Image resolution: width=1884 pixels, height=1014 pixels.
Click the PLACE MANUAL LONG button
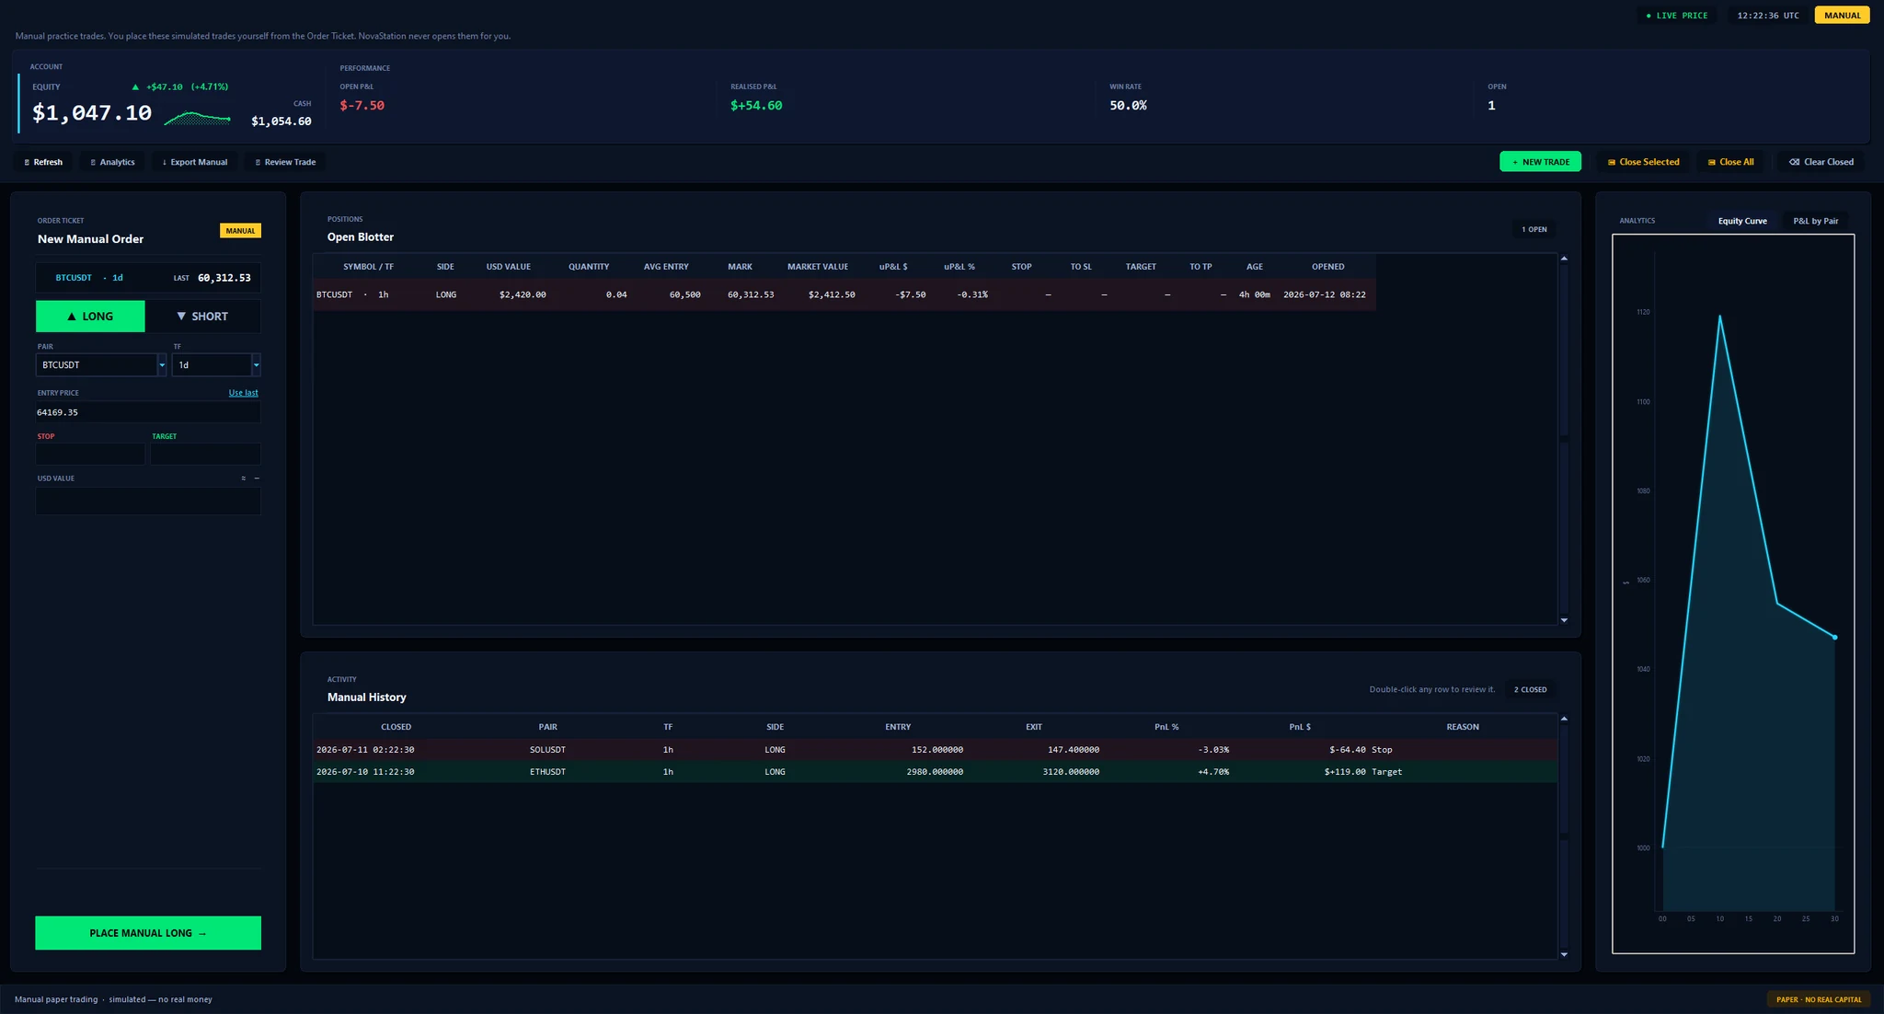pyautogui.click(x=148, y=933)
